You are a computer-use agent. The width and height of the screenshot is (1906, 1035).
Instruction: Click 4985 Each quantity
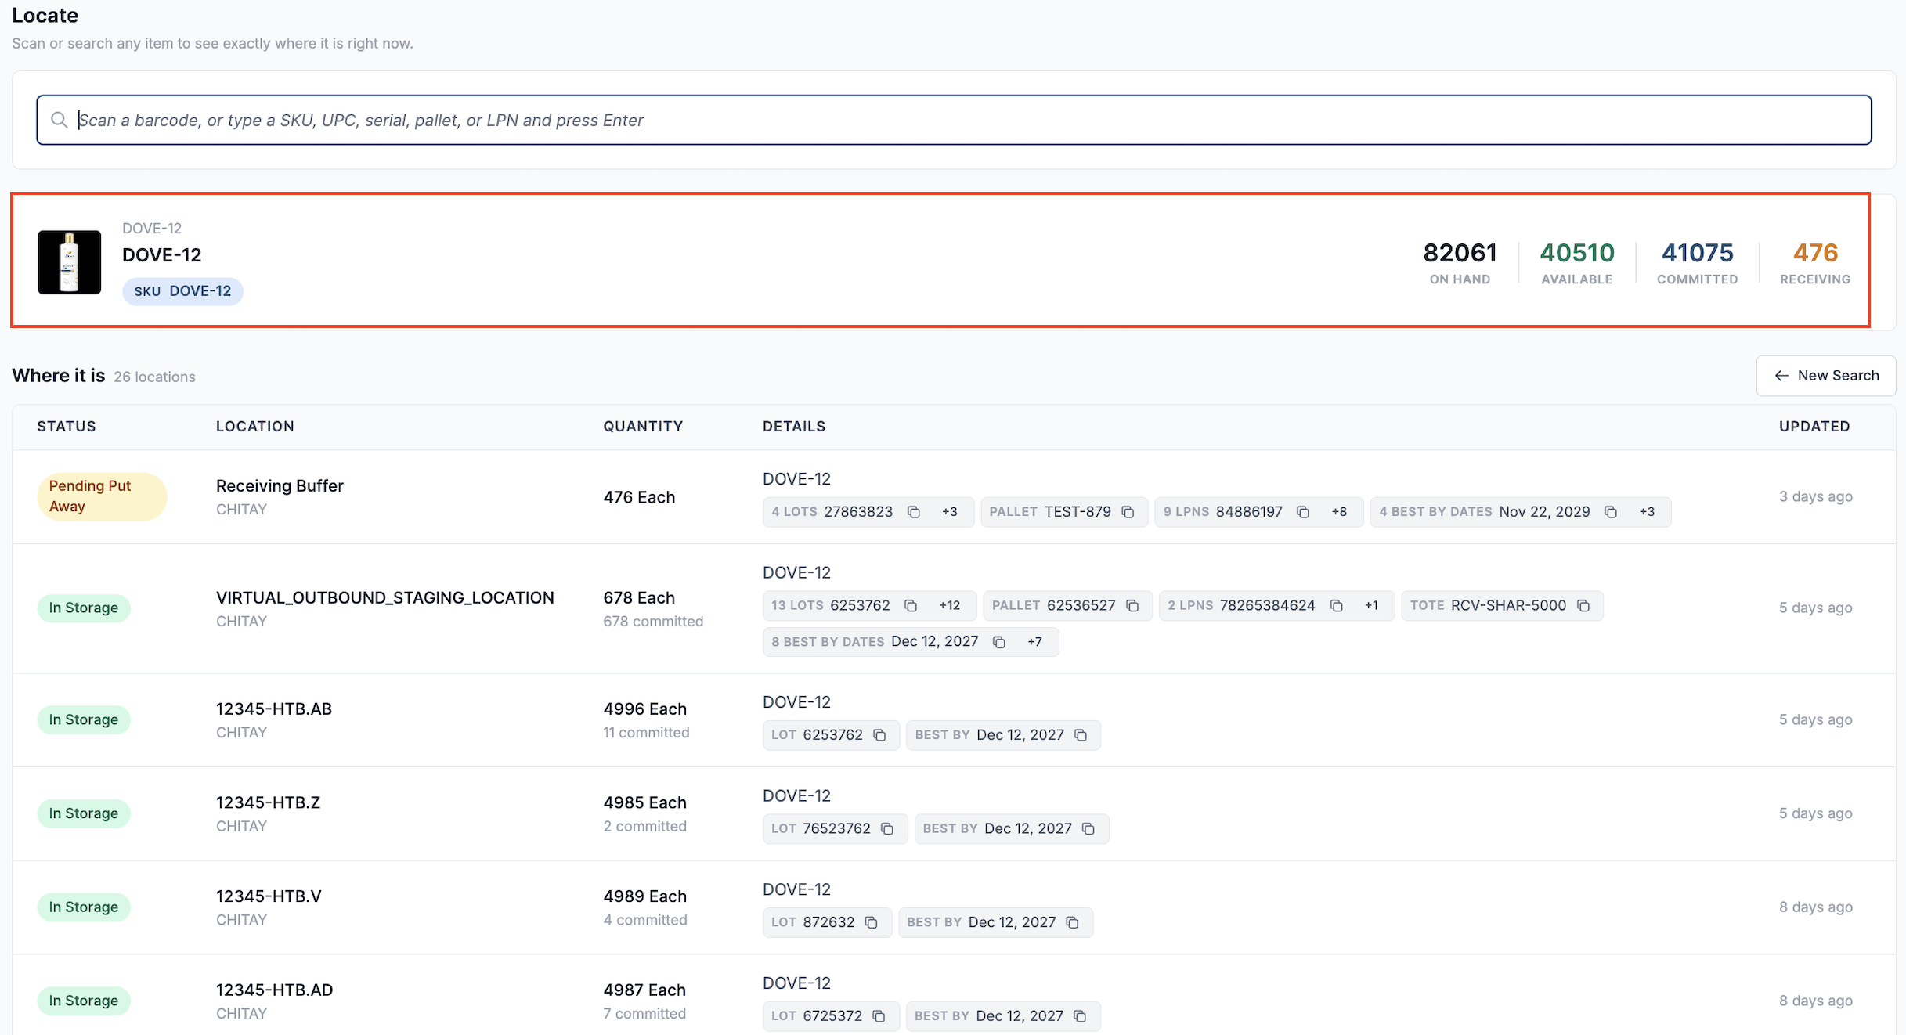644,803
